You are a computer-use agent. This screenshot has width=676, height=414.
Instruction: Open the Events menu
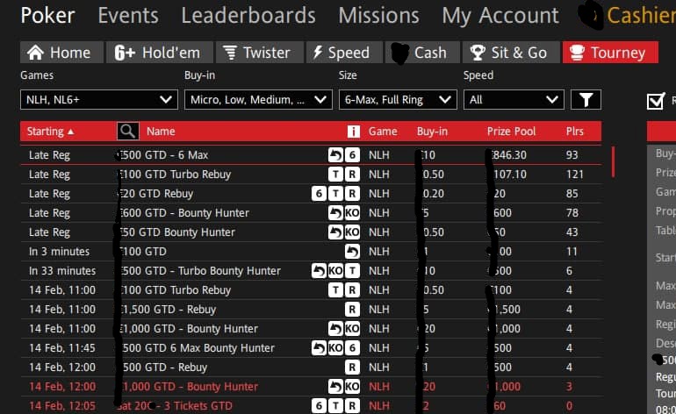[x=128, y=16]
